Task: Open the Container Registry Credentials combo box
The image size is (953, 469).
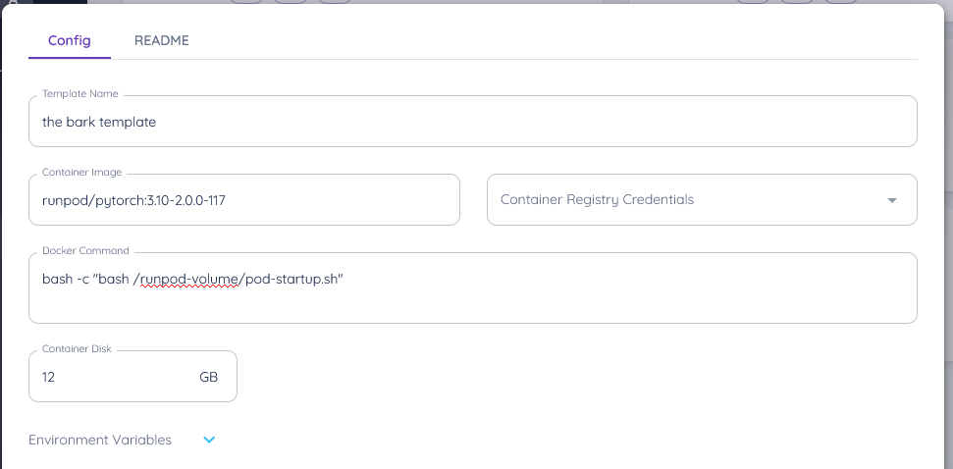Action: (x=687, y=200)
